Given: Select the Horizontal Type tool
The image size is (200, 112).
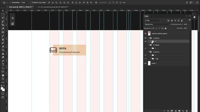Looking at the screenshot, I should click(x=3, y=64).
